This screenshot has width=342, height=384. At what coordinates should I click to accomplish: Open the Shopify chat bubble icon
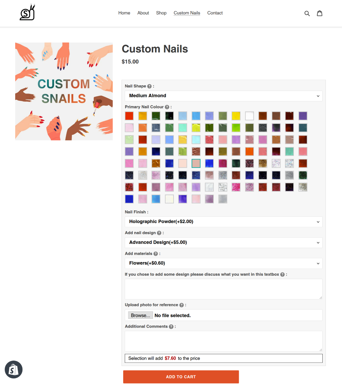pos(14,369)
